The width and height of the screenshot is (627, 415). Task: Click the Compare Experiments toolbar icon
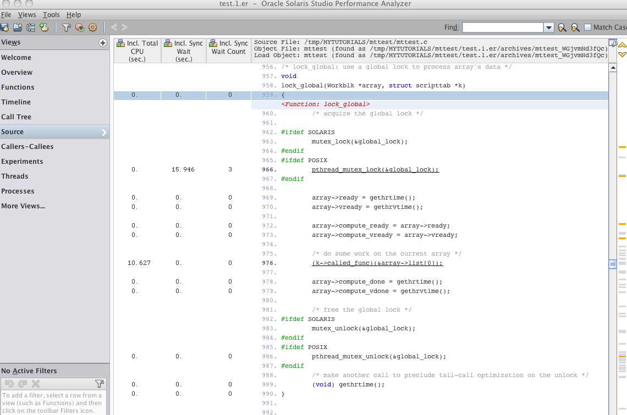31,27
